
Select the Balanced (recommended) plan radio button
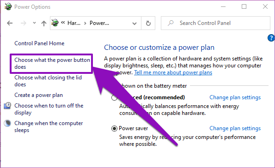[114, 97]
